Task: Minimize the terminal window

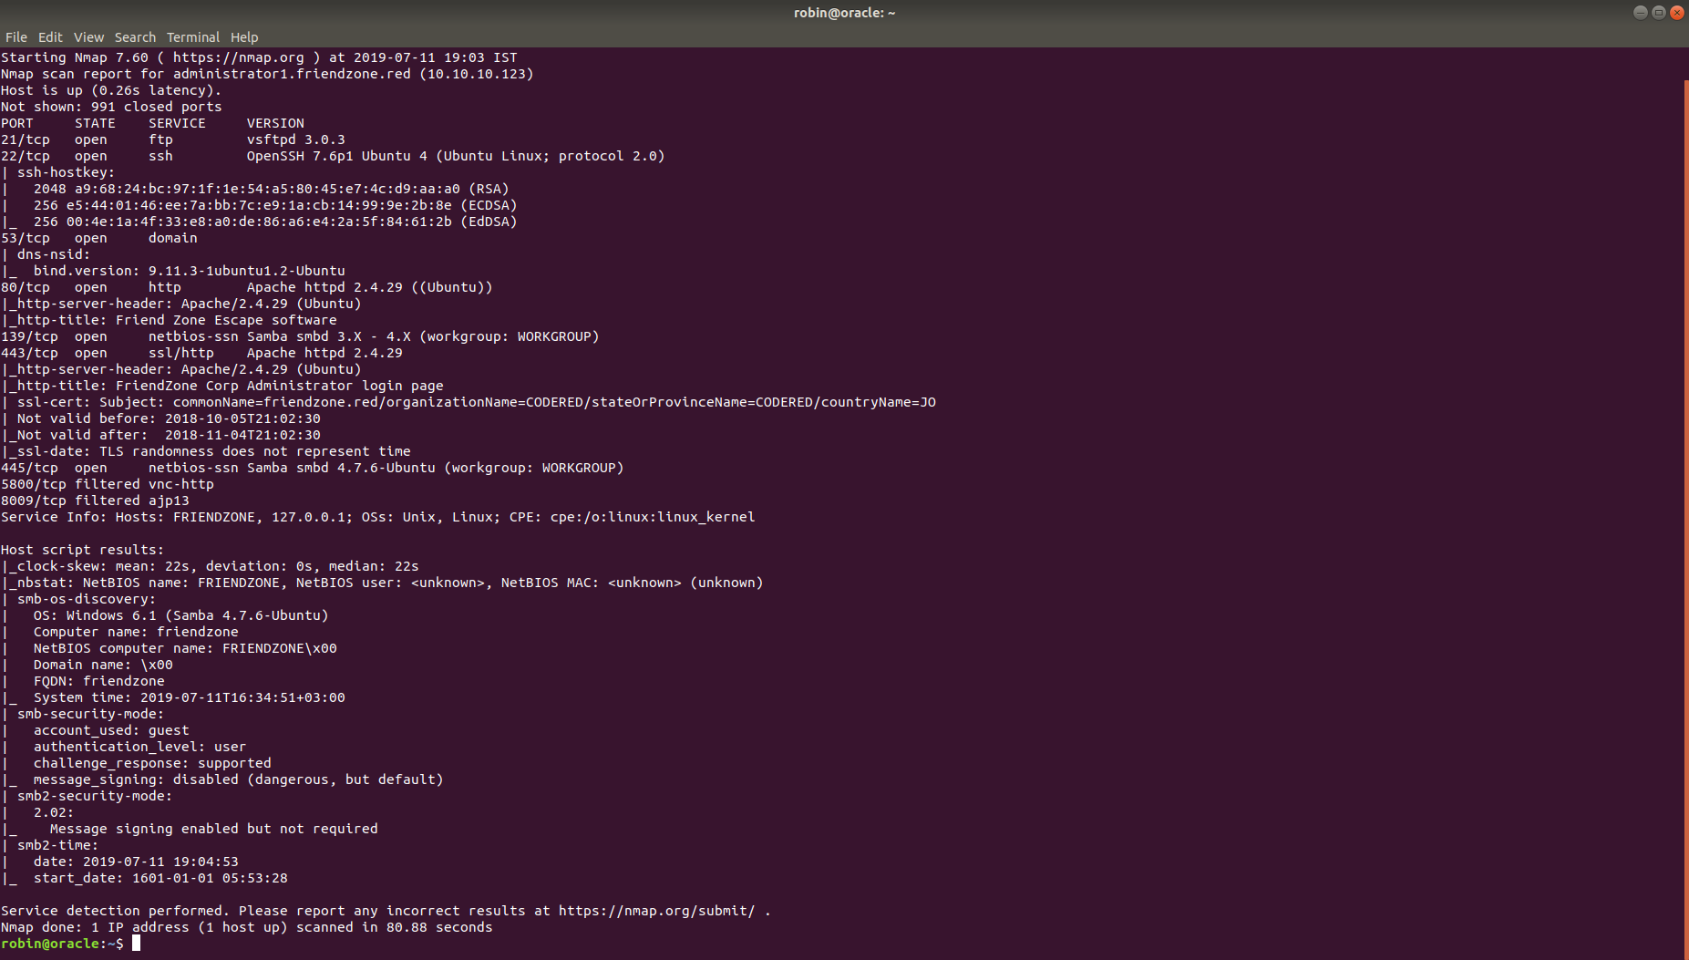Action: (x=1641, y=13)
